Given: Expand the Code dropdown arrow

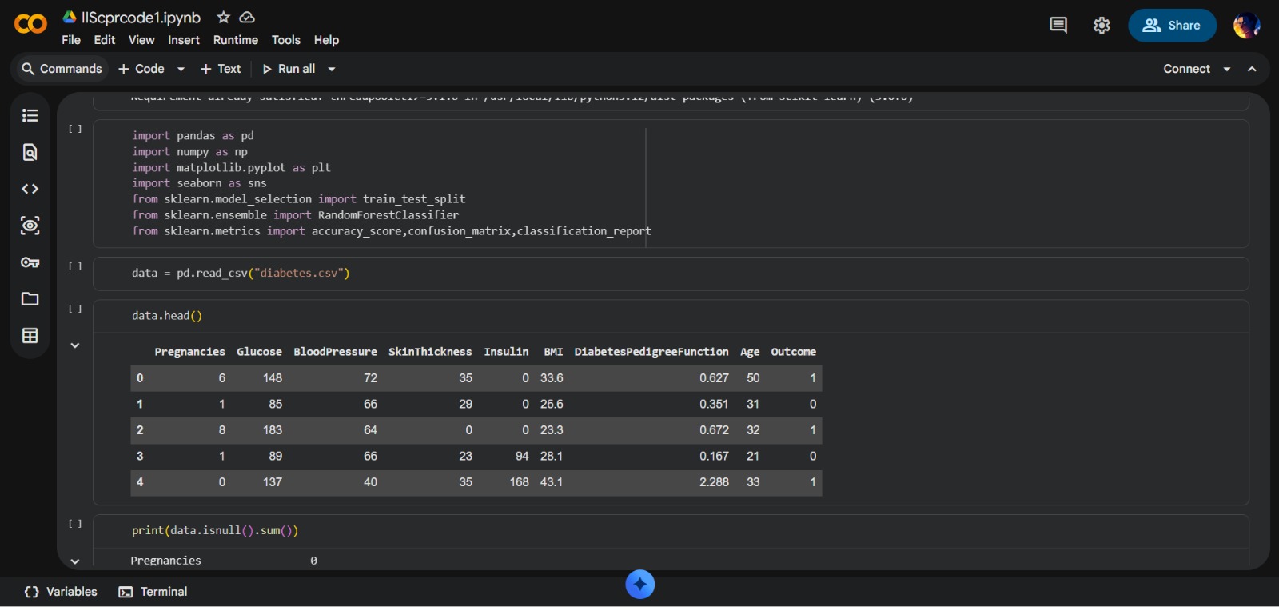Looking at the screenshot, I should (x=181, y=70).
